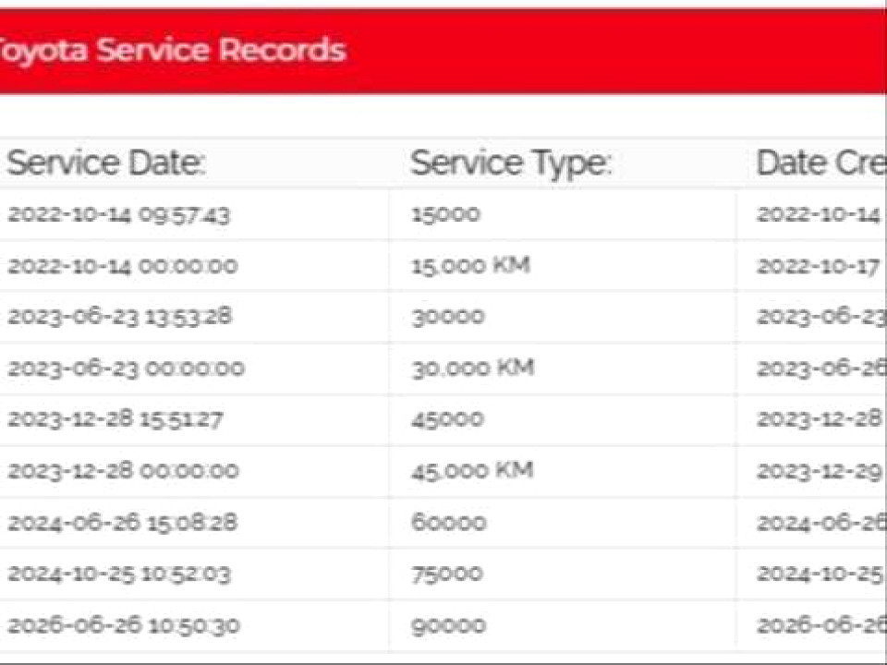Select service type 45000
Image resolution: width=887 pixels, height=665 pixels.
pyautogui.click(x=447, y=419)
